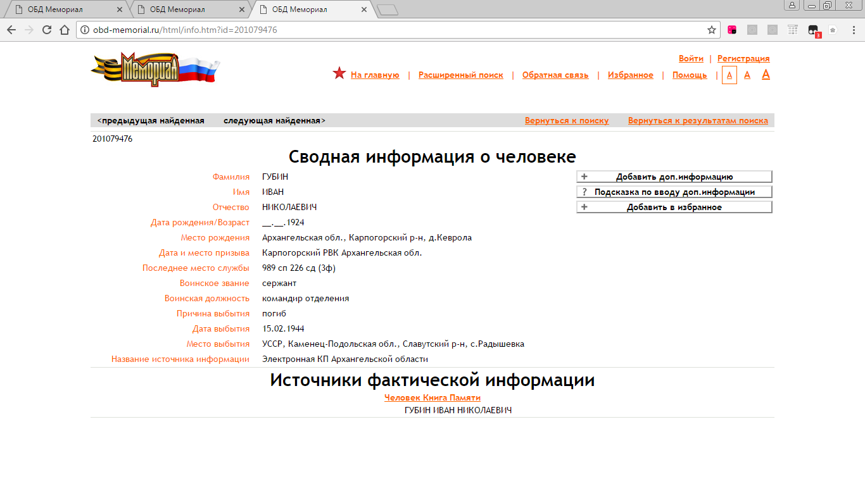Viewport: 865px width, 486px height.
Task: Open Chrome's three-dot menu
Action: tap(852, 30)
